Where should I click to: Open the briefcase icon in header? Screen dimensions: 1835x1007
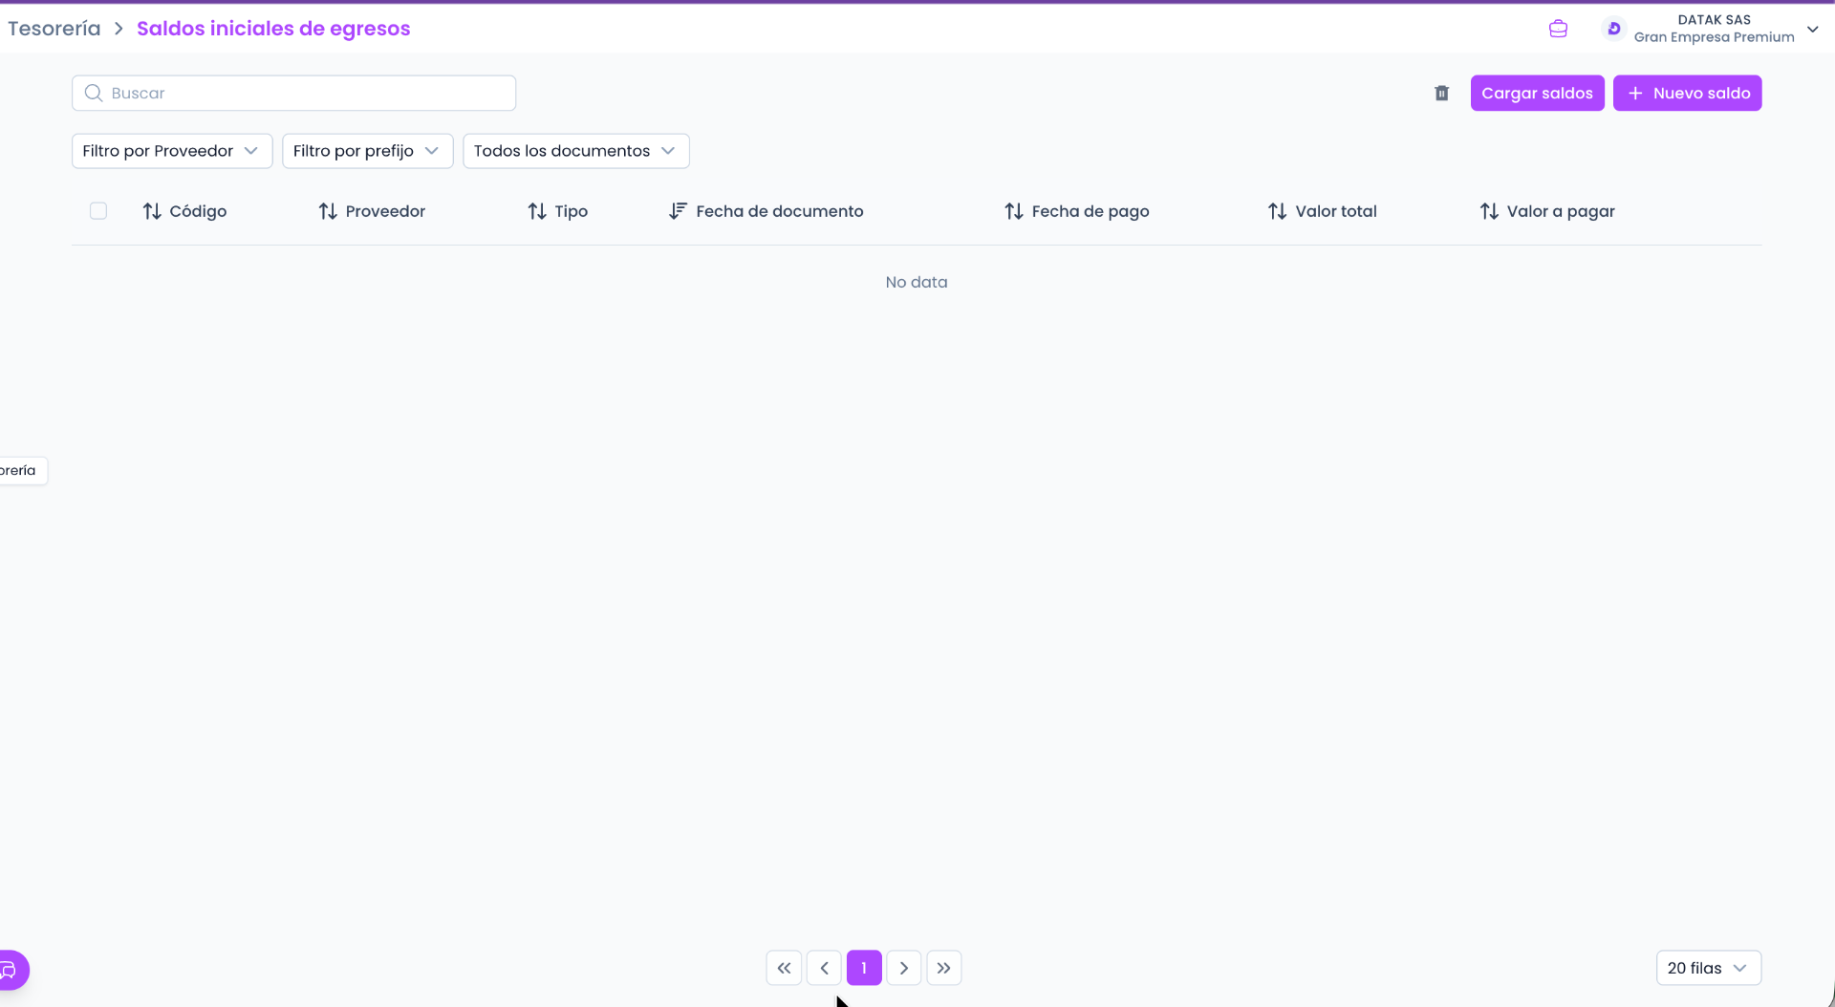click(x=1558, y=29)
